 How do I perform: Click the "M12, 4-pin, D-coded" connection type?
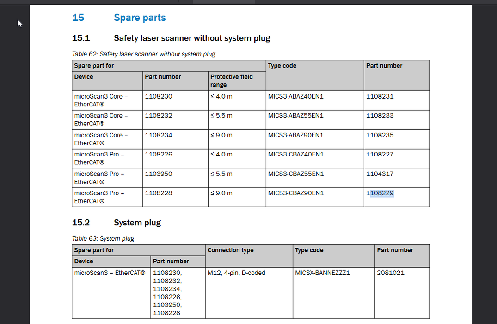(x=236, y=273)
